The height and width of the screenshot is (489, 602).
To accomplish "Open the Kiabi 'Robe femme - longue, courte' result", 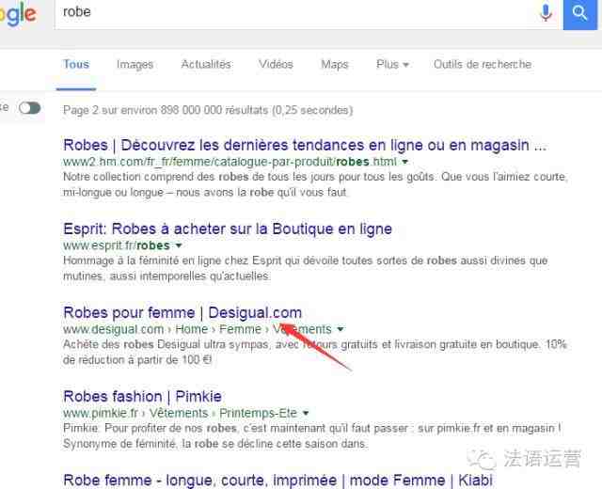I will tap(278, 481).
